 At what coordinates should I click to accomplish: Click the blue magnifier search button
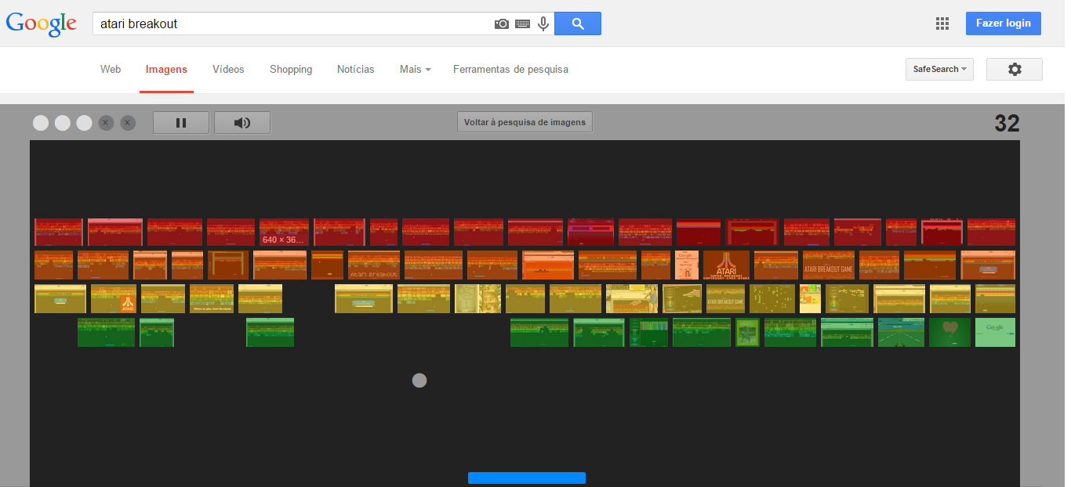[578, 23]
